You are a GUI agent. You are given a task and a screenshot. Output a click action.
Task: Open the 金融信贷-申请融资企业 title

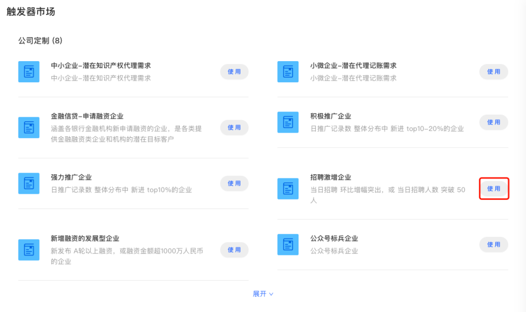point(87,116)
